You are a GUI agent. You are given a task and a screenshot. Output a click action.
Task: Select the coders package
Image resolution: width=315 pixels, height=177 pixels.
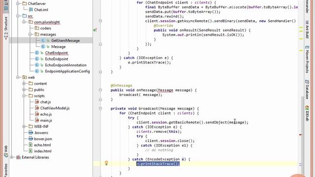point(46,29)
